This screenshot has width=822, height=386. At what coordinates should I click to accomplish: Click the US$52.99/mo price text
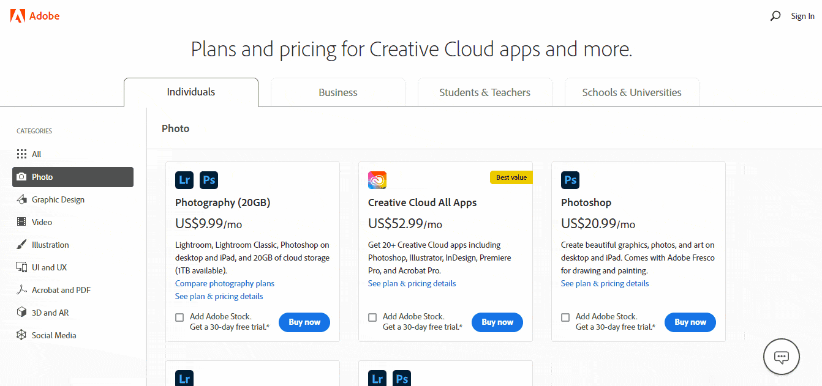(x=405, y=224)
